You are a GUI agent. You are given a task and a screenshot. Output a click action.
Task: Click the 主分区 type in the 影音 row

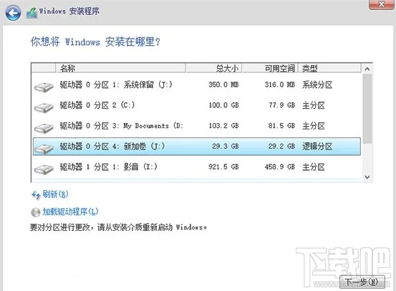tap(314, 167)
